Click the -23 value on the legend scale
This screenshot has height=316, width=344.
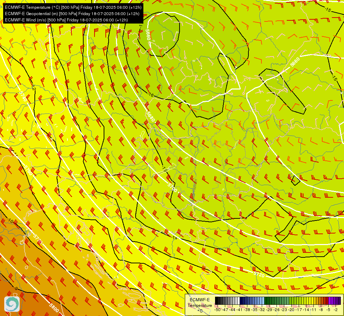tap(284, 310)
